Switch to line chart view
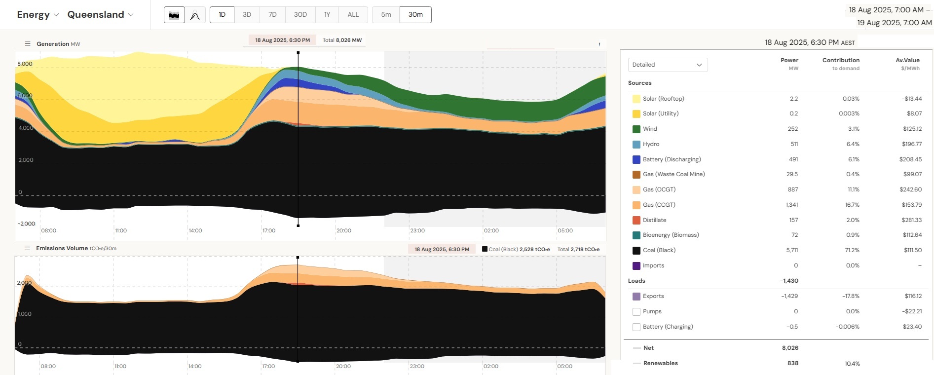Image resolution: width=934 pixels, height=375 pixels. coord(195,15)
